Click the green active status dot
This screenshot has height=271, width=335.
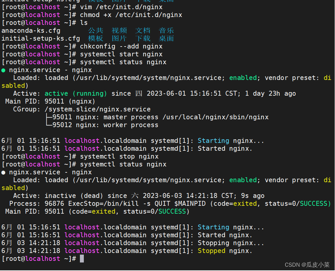click(x=3, y=70)
